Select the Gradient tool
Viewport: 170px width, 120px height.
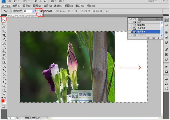point(4,63)
